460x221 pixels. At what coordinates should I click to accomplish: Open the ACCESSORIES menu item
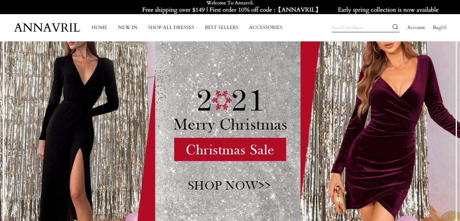(266, 27)
